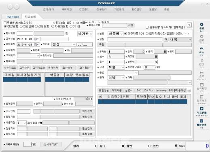Click the 상세내역(F7) button
Viewport: 210px width, 152px height.
tap(51, 144)
